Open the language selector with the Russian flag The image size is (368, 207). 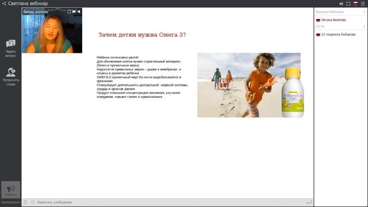click(x=355, y=4)
